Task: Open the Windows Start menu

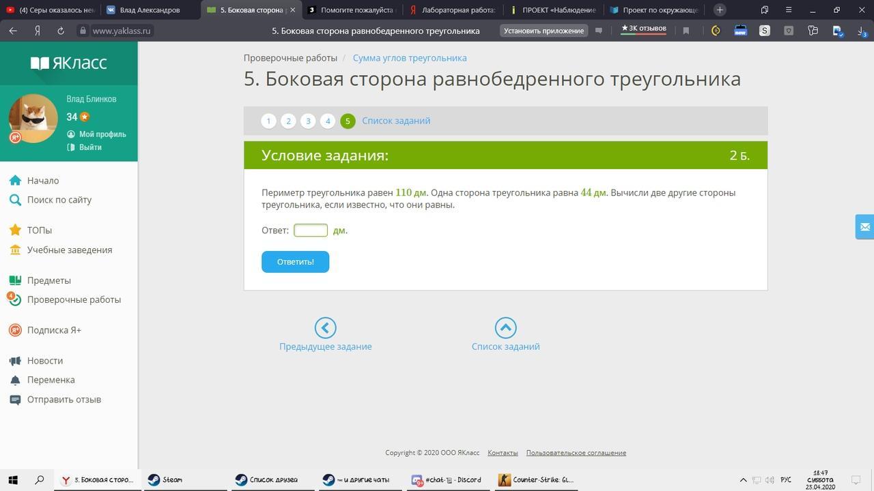Action: [x=13, y=480]
